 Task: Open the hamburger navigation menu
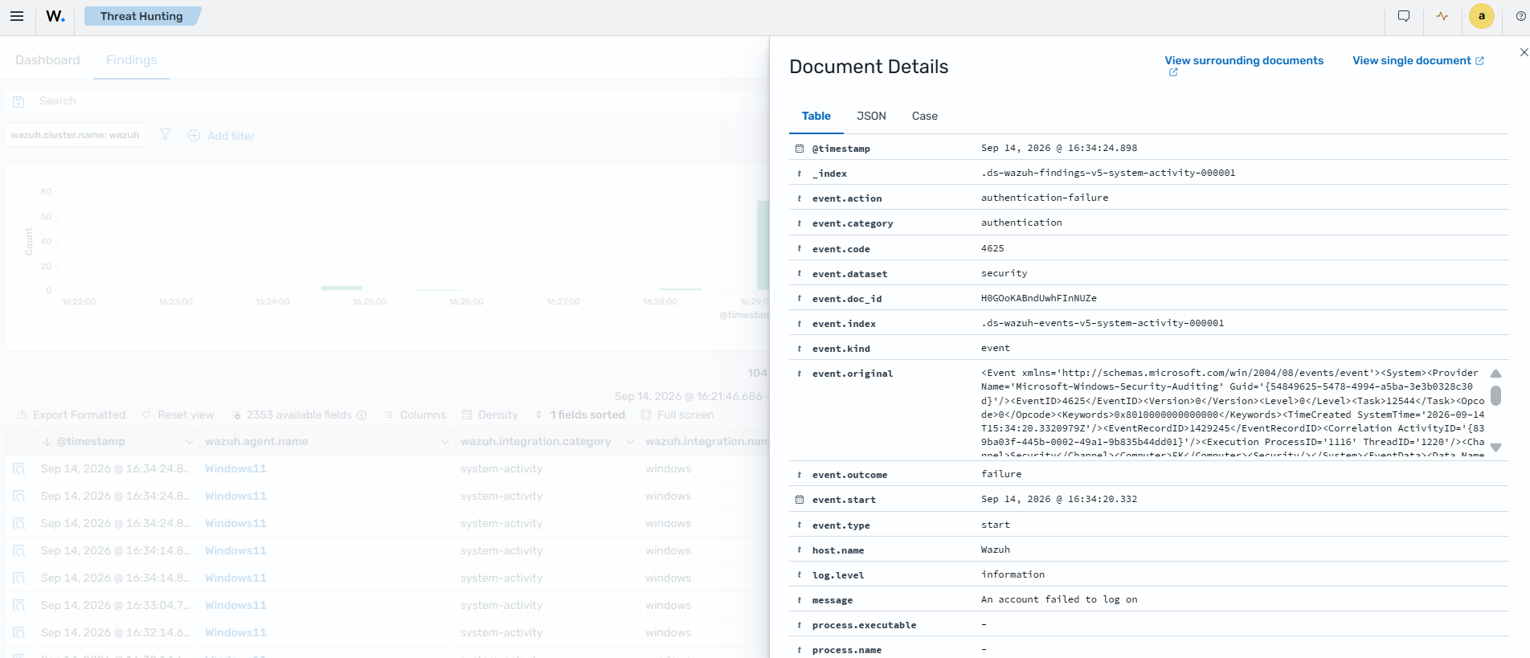click(17, 16)
